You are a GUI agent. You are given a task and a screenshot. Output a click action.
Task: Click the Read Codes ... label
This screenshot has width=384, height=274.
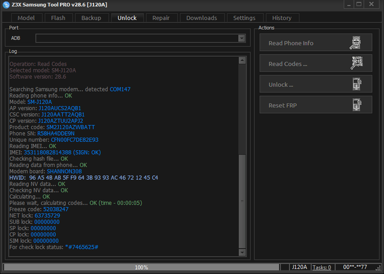288,64
